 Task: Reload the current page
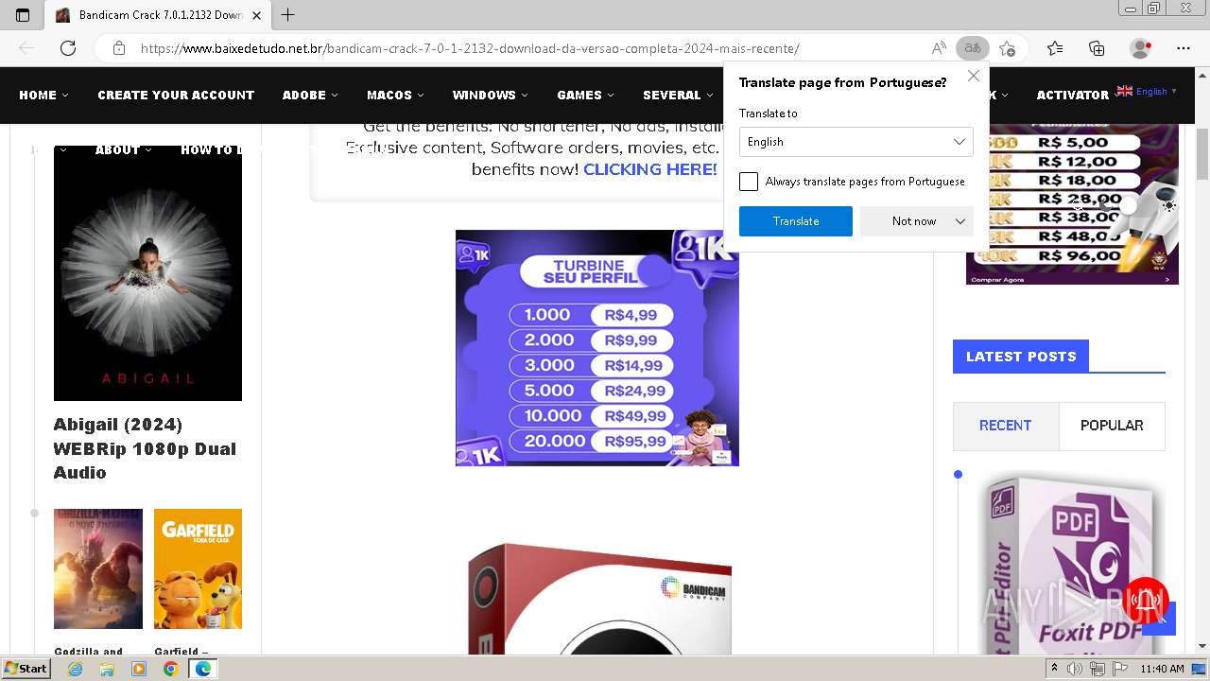68,48
